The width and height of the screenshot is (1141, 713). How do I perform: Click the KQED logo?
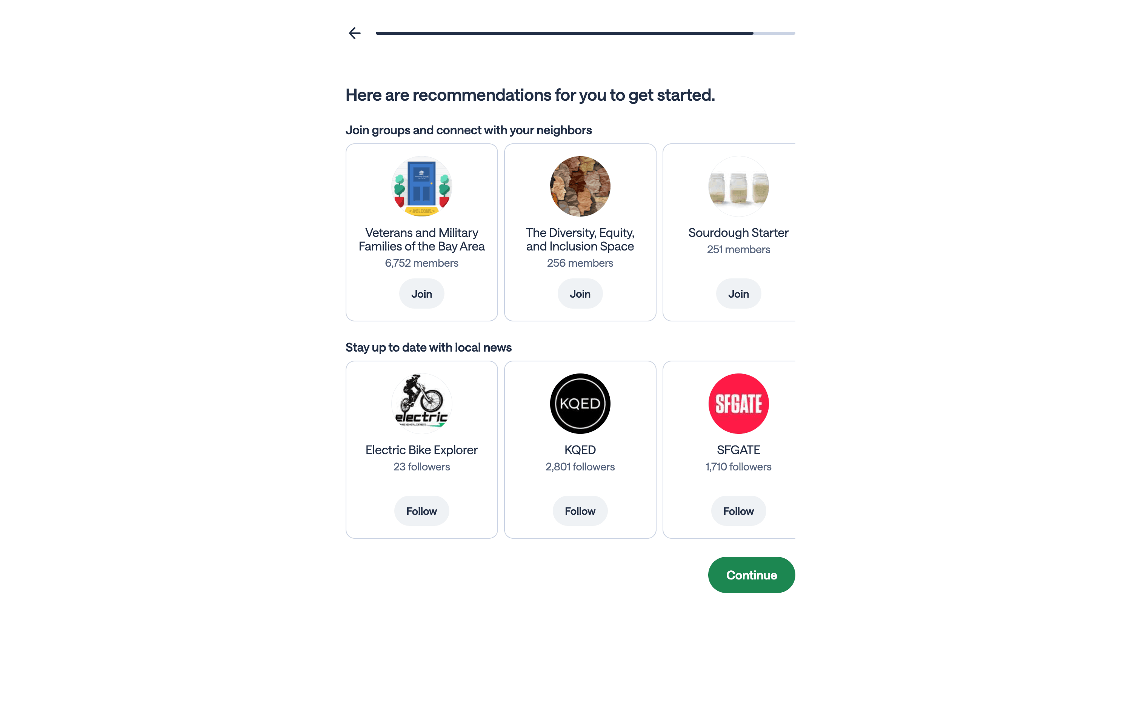[580, 404]
